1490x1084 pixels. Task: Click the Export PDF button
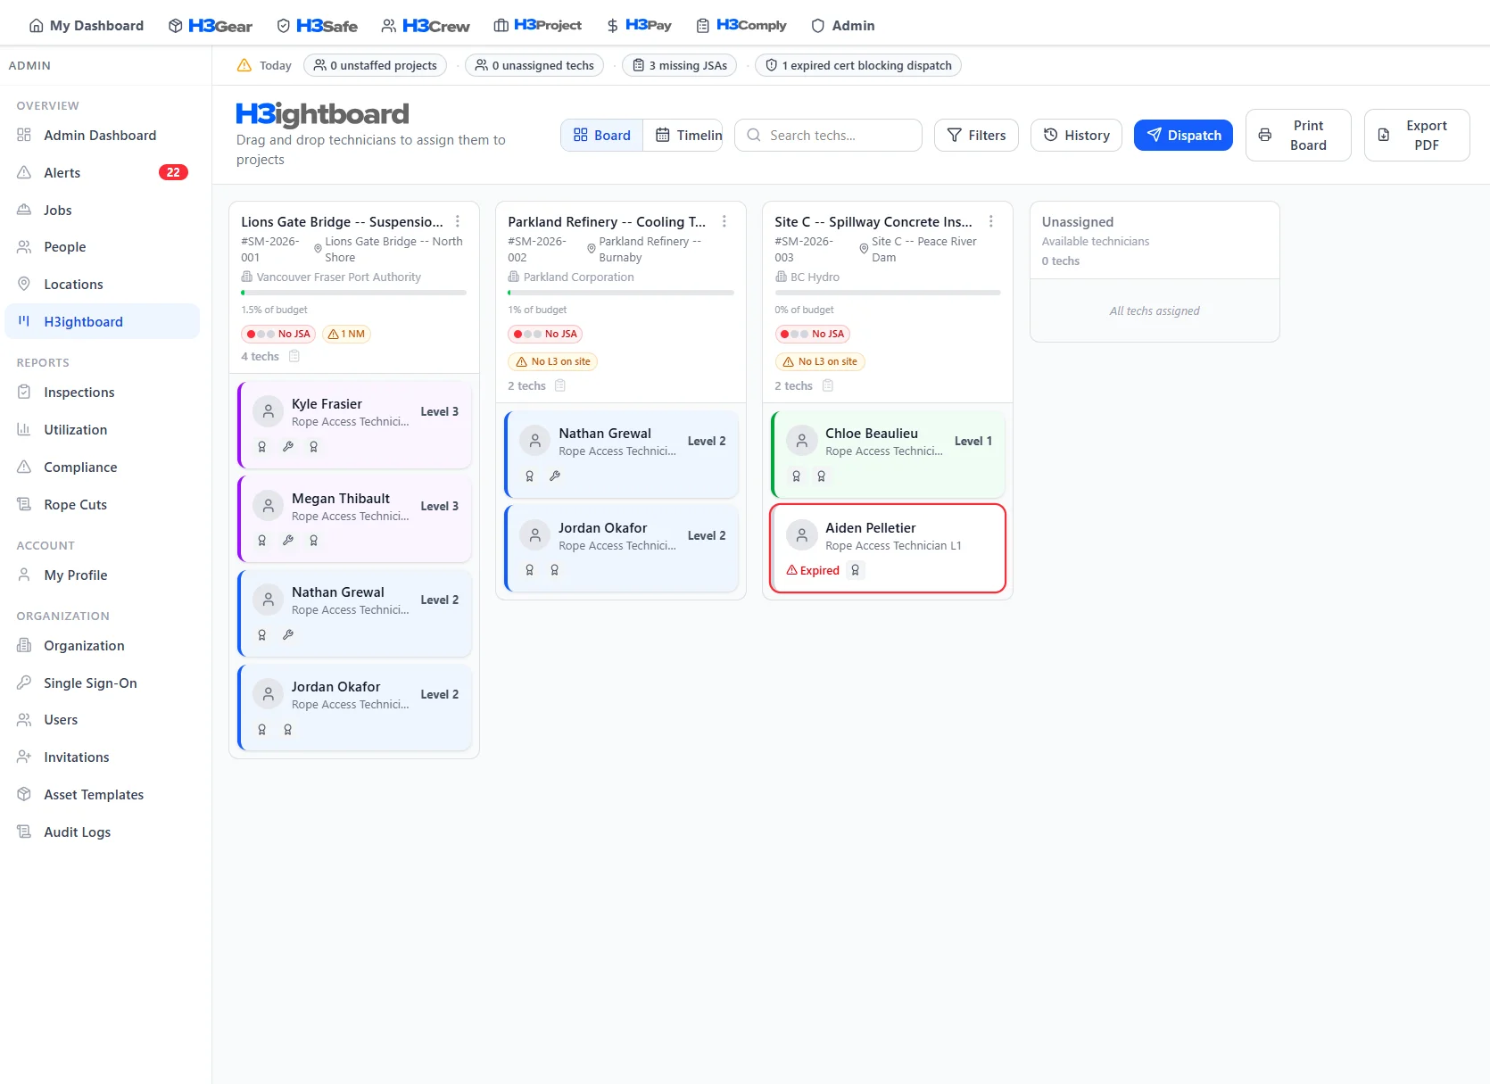pos(1417,136)
